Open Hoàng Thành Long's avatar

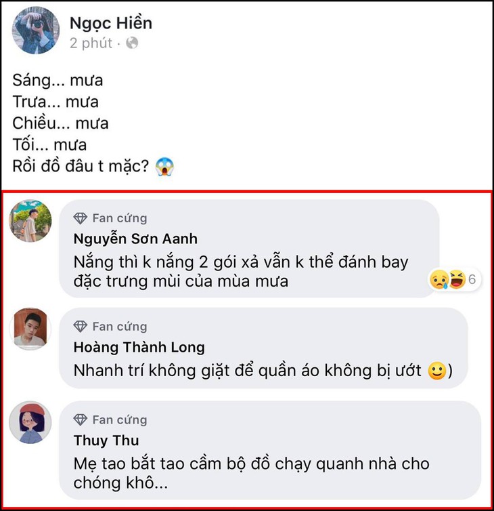point(30,329)
